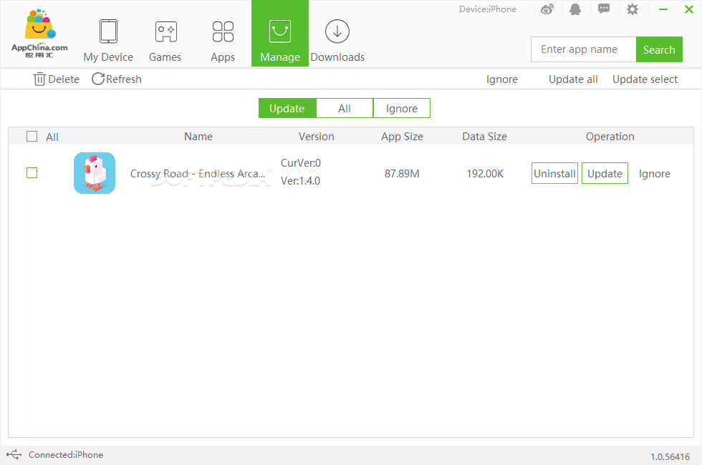Click the Delete trash can button

coord(56,79)
